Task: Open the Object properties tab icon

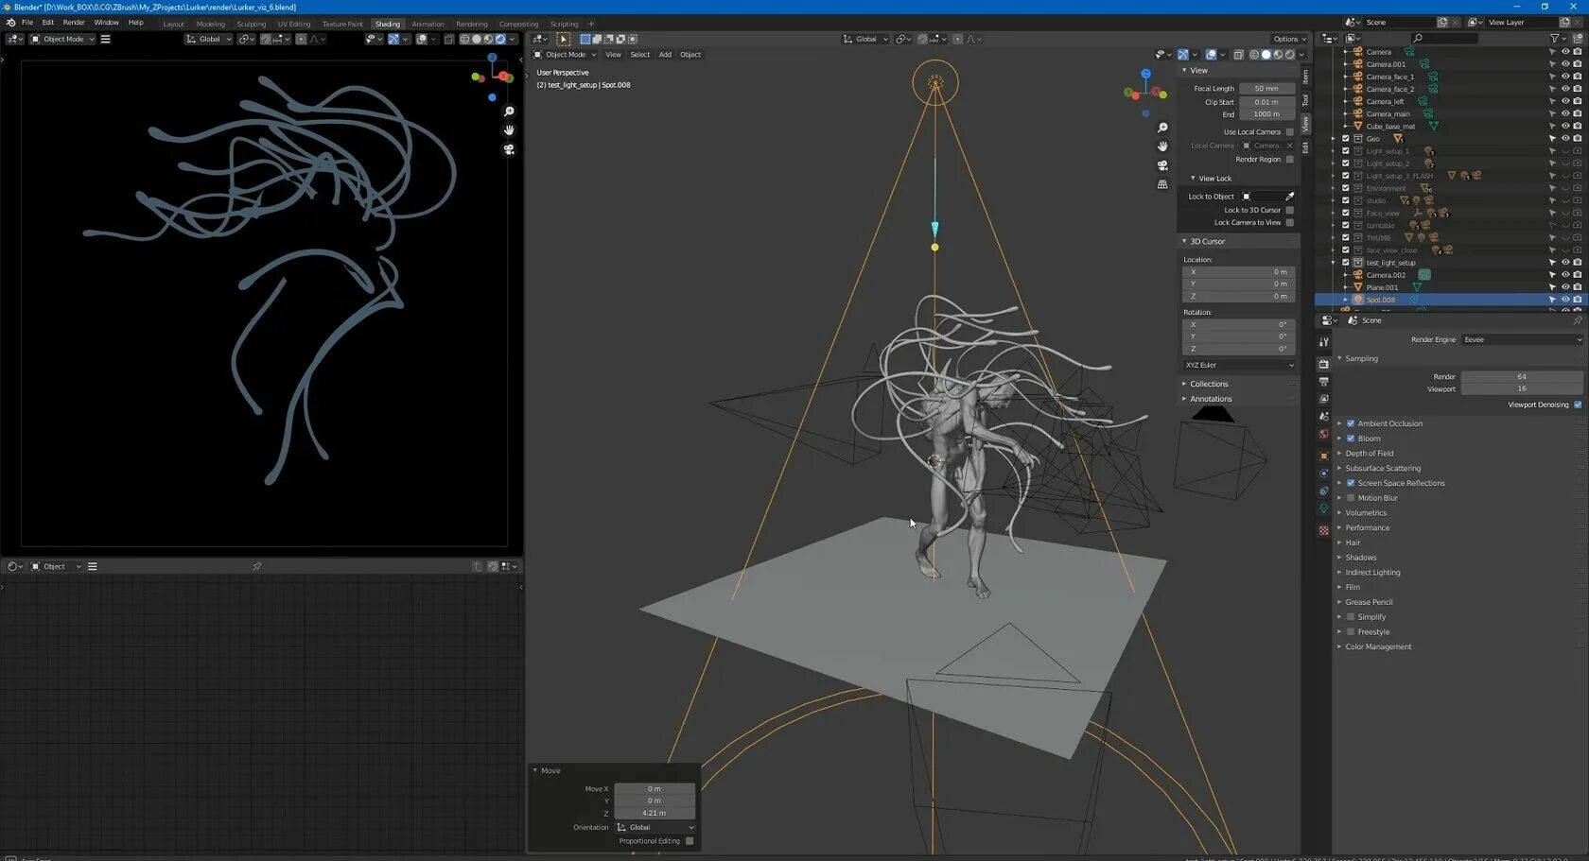Action: coord(1323,456)
